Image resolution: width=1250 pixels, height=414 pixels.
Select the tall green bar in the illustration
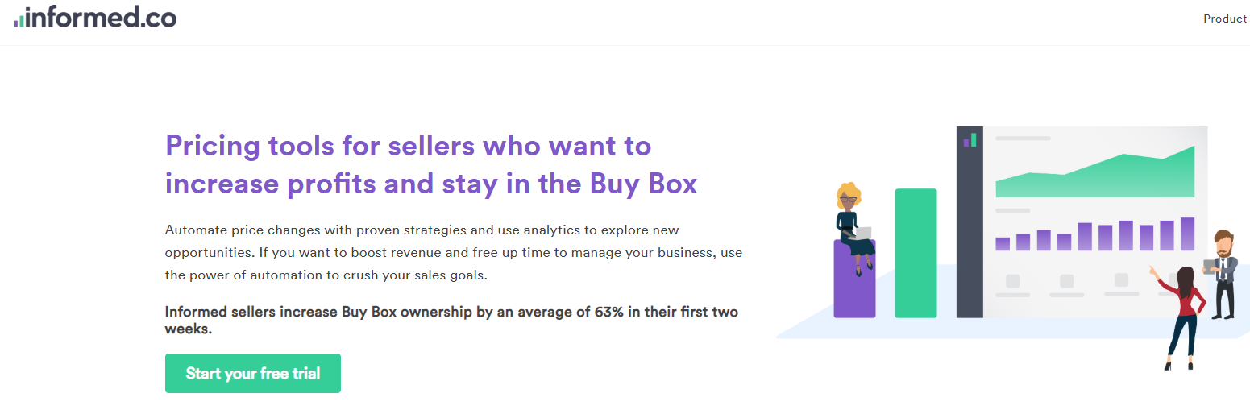916,253
